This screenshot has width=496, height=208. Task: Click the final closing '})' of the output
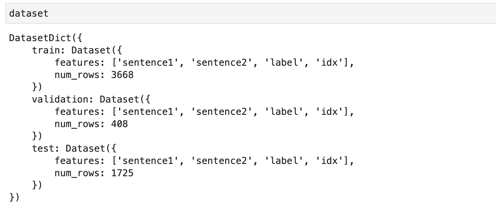tap(14, 198)
